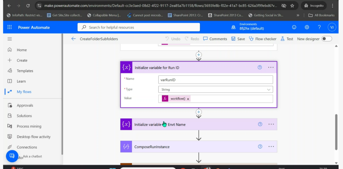Go back using the flow back arrow
343x169 pixels.
click(x=73, y=39)
